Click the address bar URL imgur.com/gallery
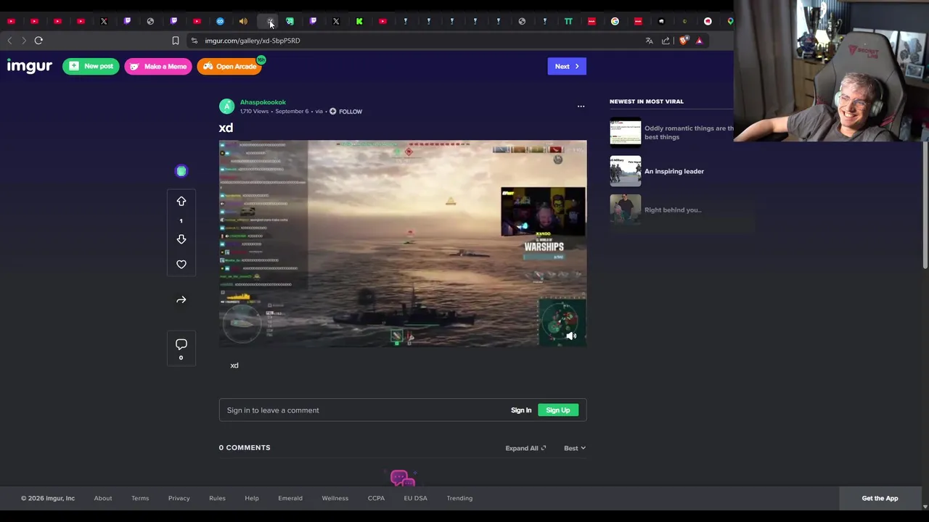Viewport: 929px width, 522px height. (x=253, y=41)
